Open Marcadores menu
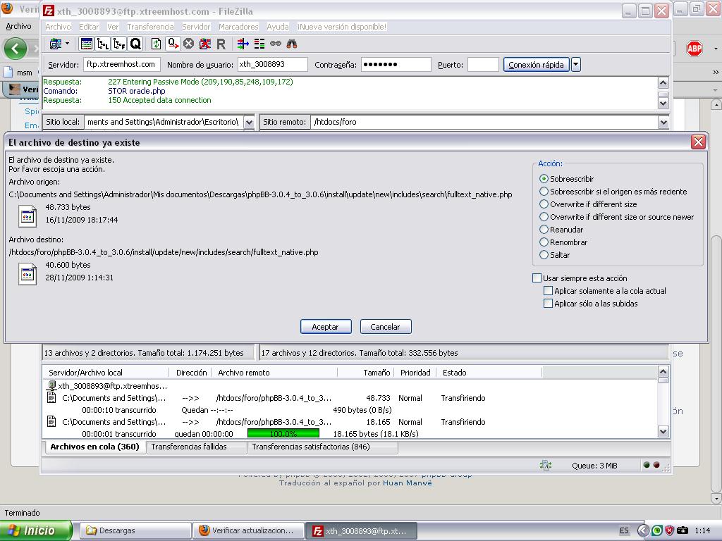The width and height of the screenshot is (722, 541). pyautogui.click(x=238, y=27)
